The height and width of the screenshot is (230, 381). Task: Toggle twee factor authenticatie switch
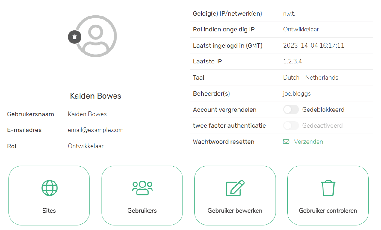click(291, 125)
